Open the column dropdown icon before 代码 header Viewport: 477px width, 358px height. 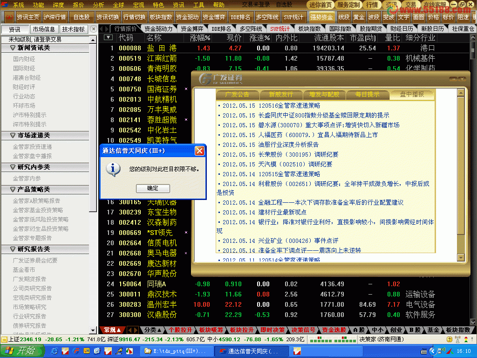(108, 38)
